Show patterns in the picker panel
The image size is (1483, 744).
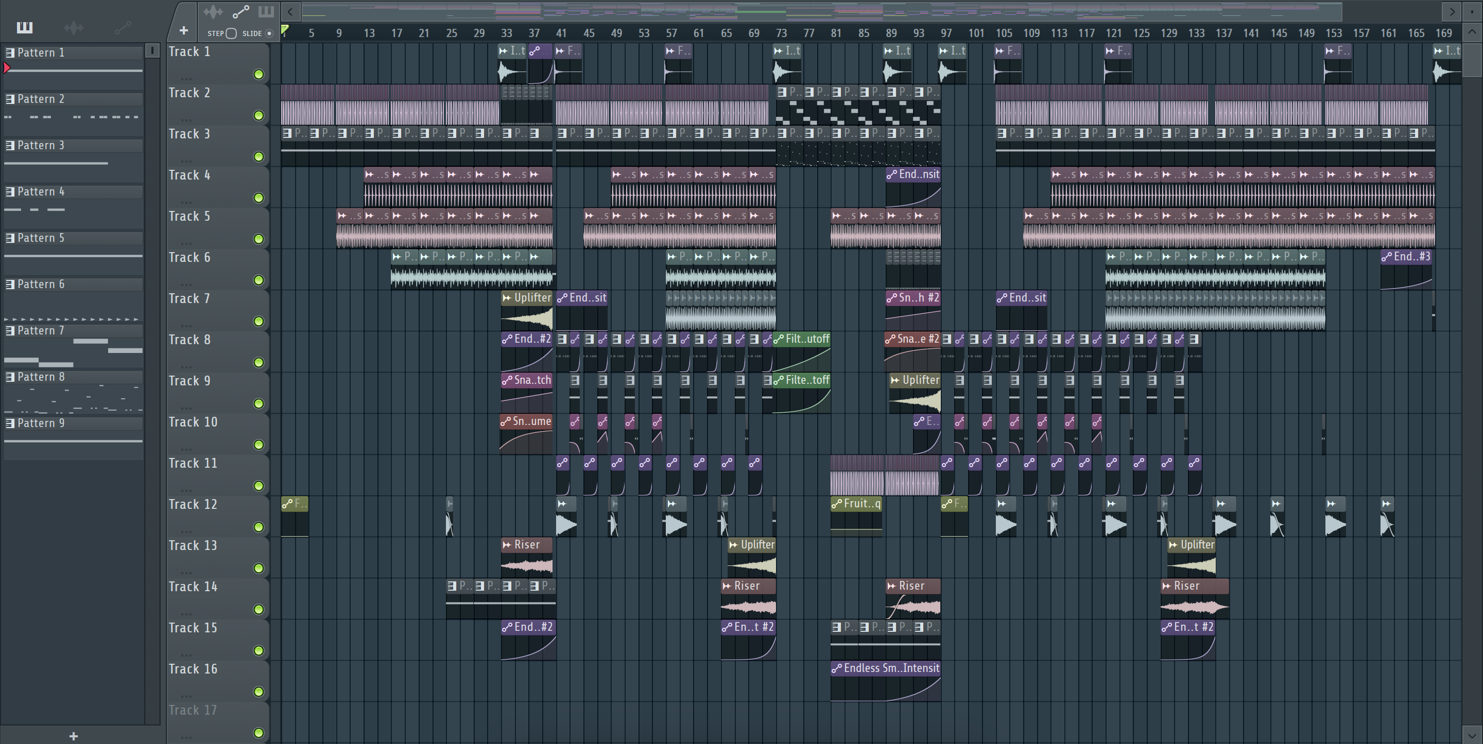24,27
